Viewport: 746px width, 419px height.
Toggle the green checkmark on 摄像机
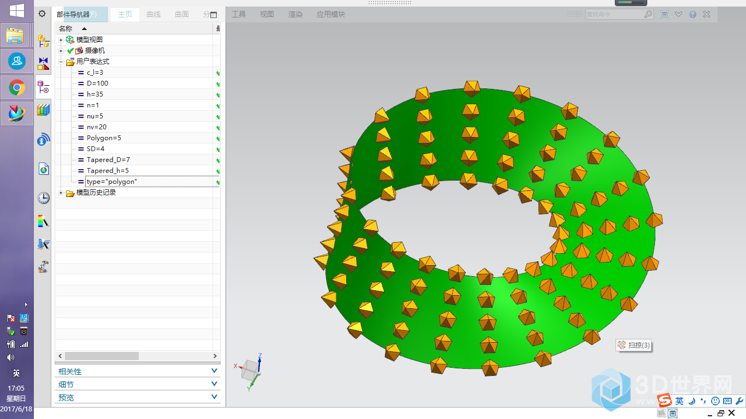(70, 51)
